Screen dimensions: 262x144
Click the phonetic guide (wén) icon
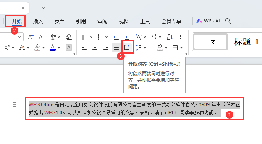pos(53,37)
